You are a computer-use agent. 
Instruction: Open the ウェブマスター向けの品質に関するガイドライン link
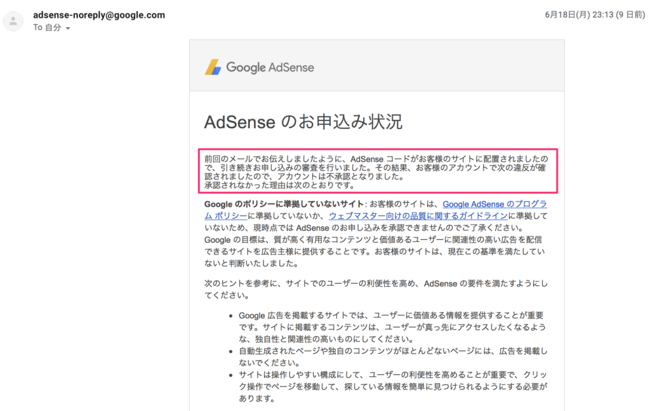(x=418, y=216)
